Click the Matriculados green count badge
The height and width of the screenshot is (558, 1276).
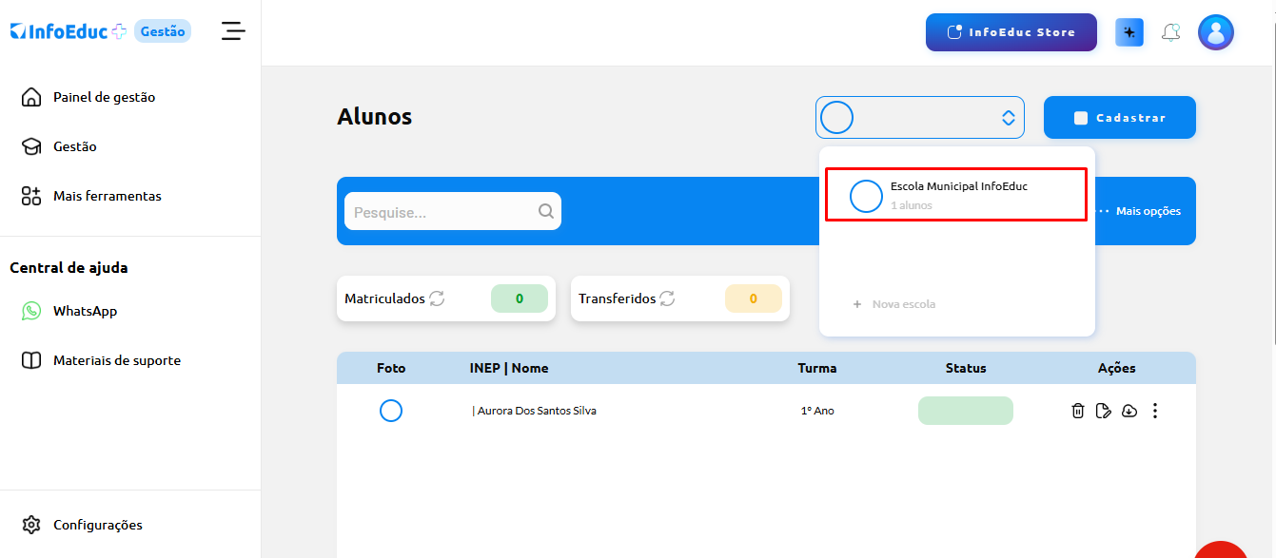click(x=520, y=298)
